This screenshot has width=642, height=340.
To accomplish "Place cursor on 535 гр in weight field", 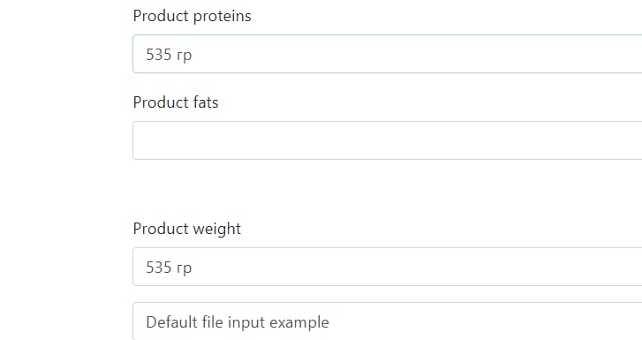I will [x=169, y=268].
